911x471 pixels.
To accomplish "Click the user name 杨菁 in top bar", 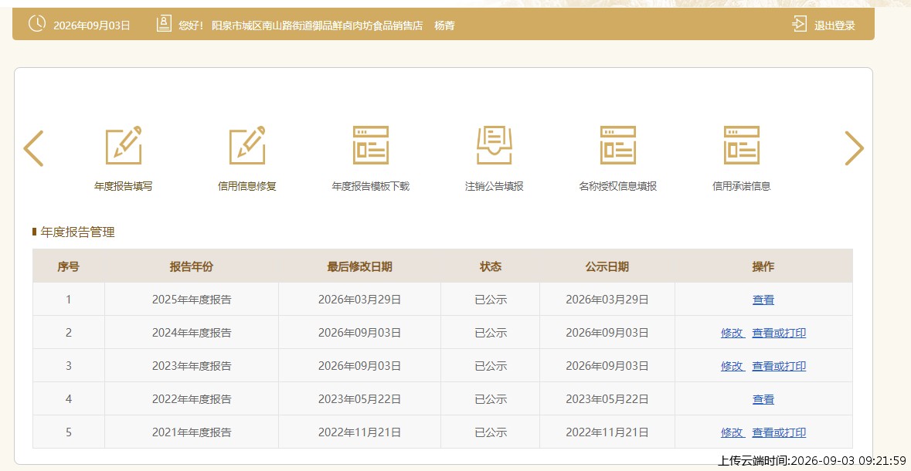I will point(444,25).
